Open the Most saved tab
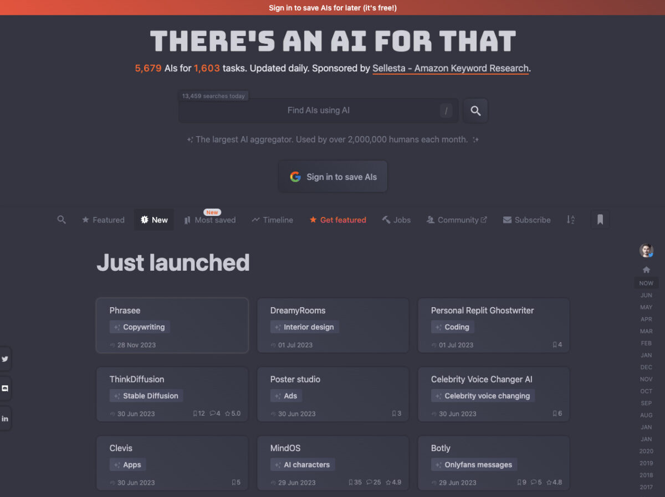This screenshot has height=497, width=665. 209,220
